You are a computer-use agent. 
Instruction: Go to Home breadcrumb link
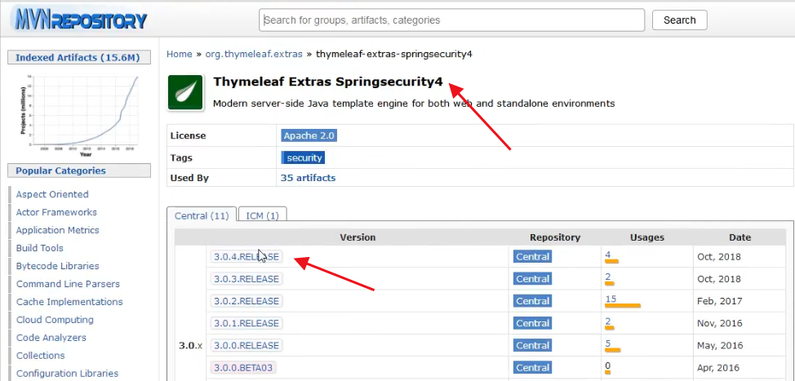(x=180, y=54)
